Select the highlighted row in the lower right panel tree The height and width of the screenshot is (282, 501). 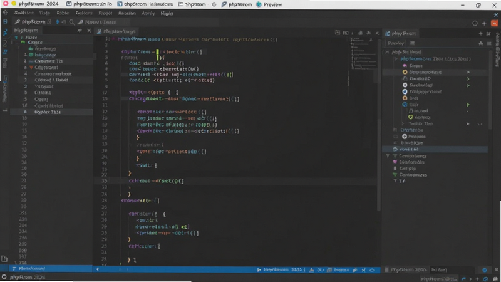tap(435, 149)
